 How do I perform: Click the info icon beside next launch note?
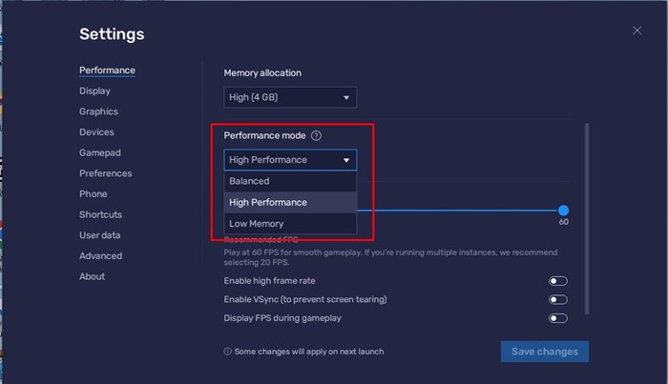click(x=227, y=352)
